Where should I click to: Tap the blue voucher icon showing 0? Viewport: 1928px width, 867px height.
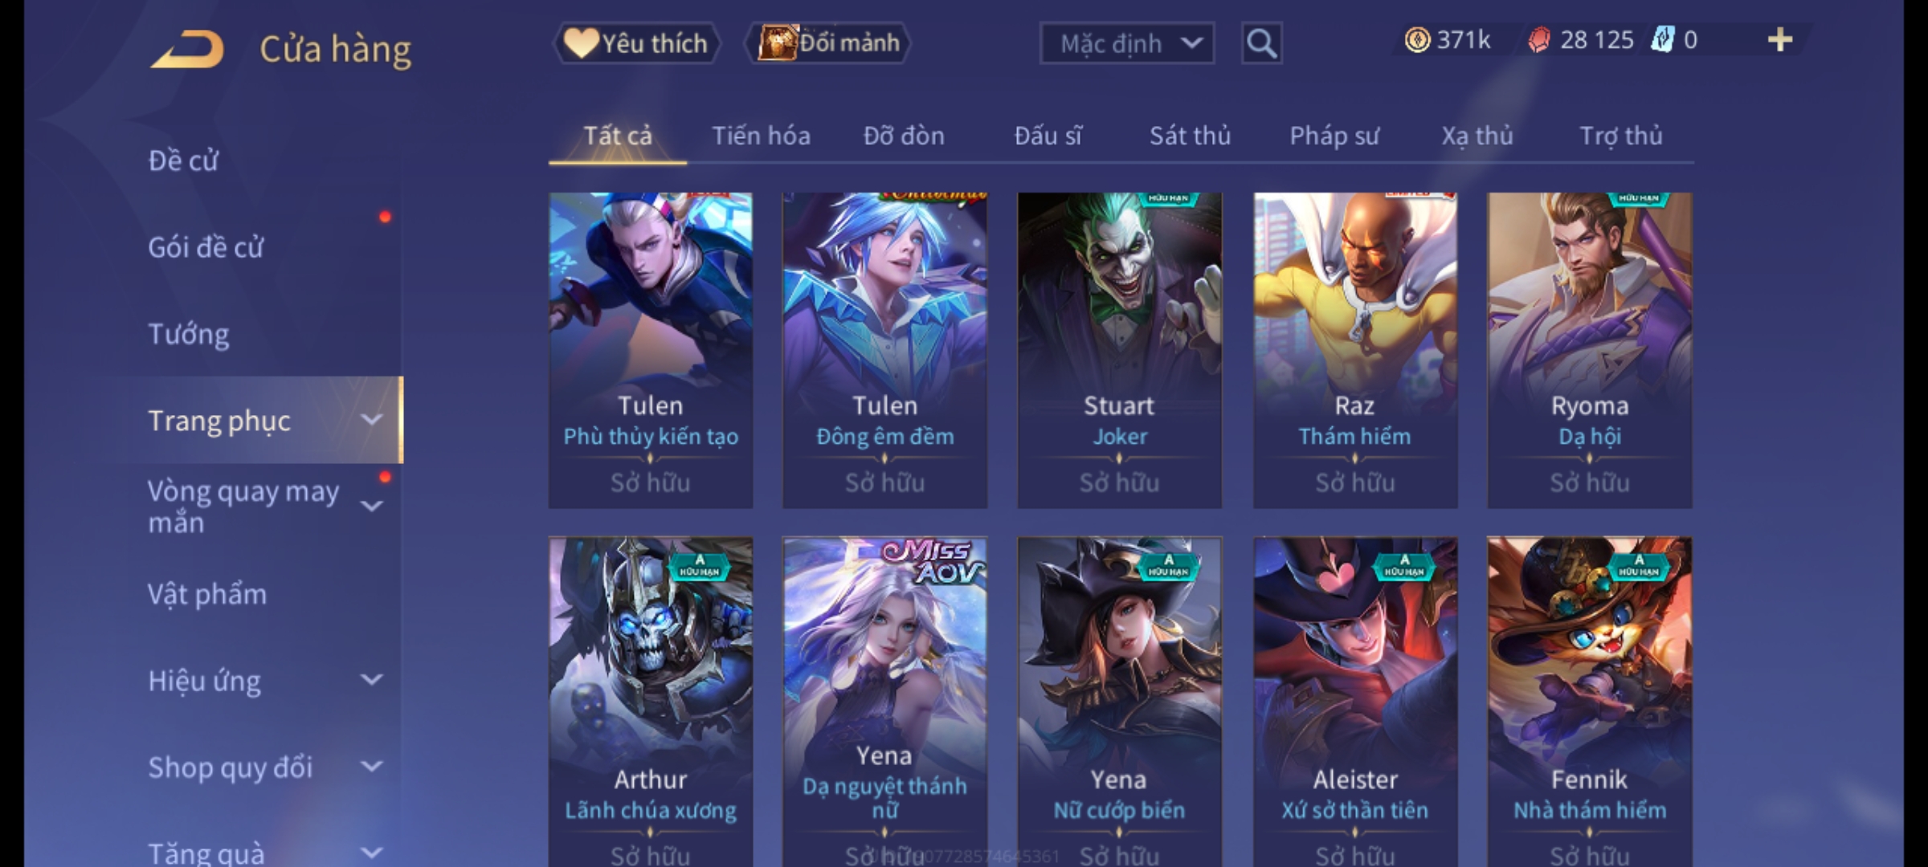point(1663,39)
